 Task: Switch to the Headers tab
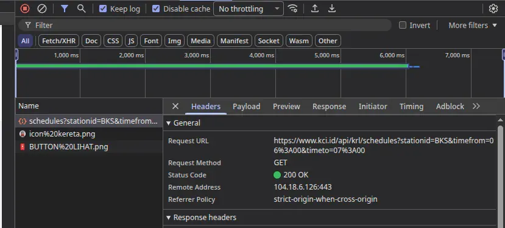[x=206, y=107]
